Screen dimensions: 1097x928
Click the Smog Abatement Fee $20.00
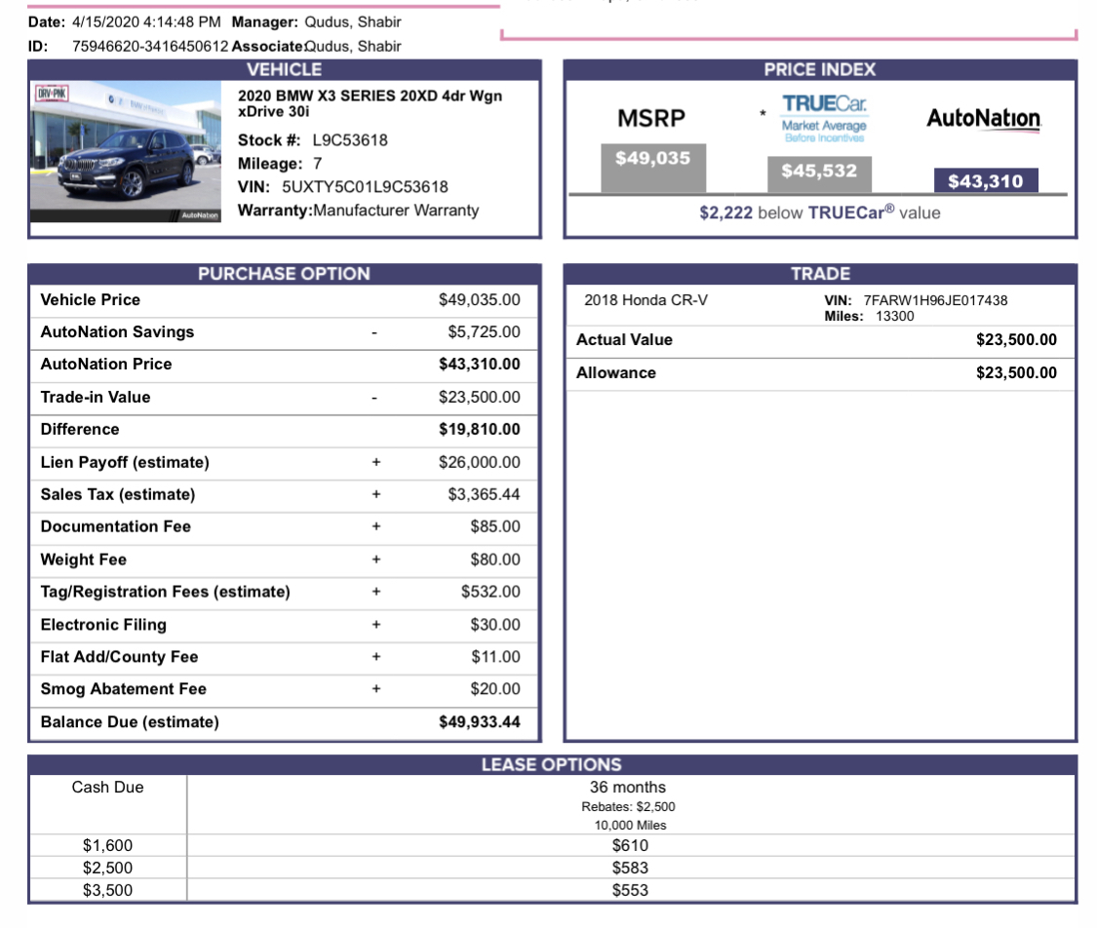[x=494, y=689]
